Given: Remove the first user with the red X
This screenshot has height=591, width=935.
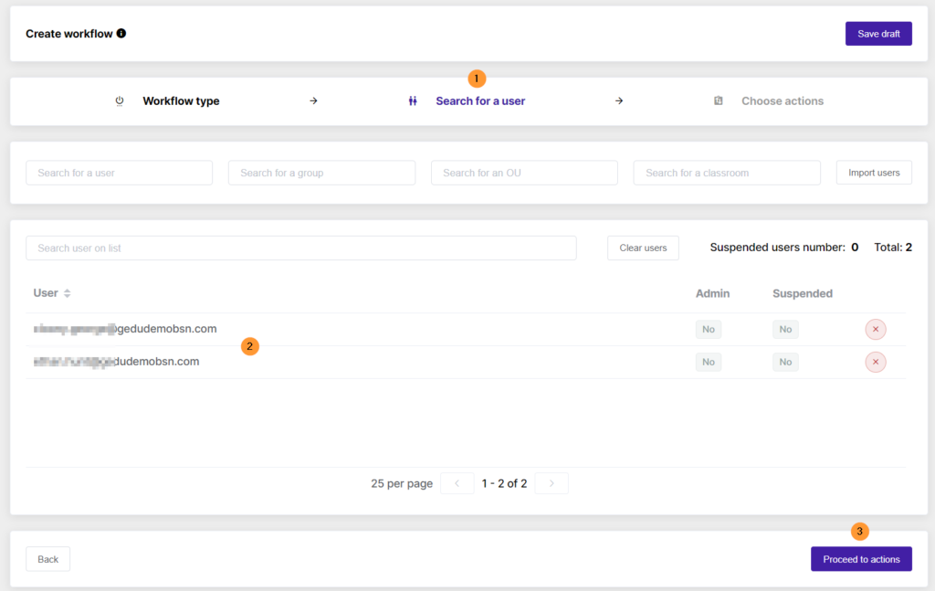Looking at the screenshot, I should pos(875,329).
